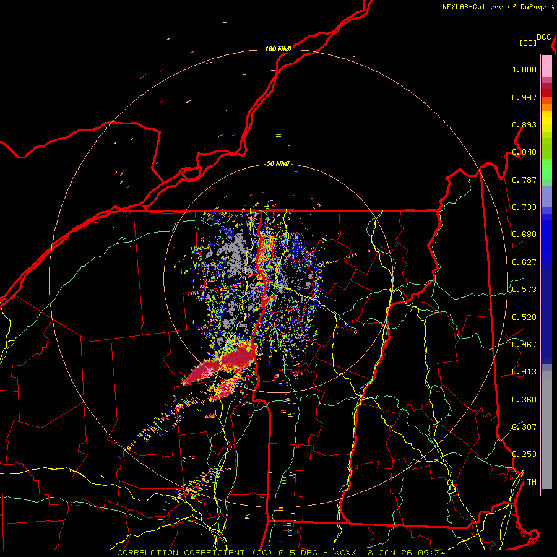Viewport: 557px width, 557px height.
Task: Select the 0.360 scale value
Action: pos(524,400)
